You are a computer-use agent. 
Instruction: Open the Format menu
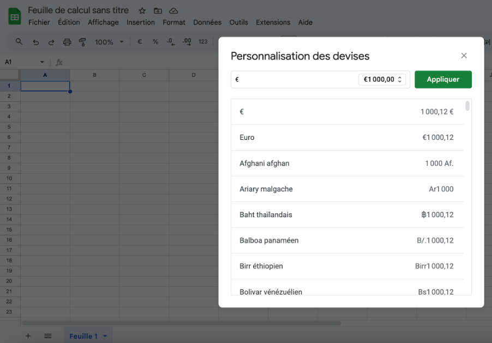click(173, 22)
